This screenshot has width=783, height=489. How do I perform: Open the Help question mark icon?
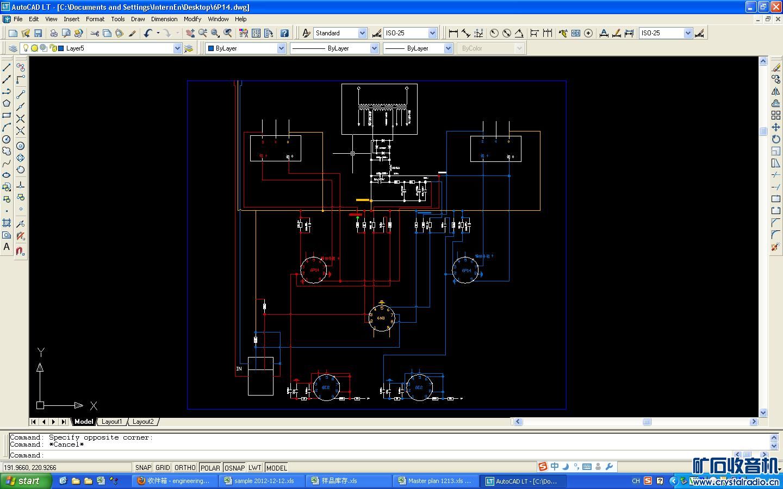tap(284, 33)
